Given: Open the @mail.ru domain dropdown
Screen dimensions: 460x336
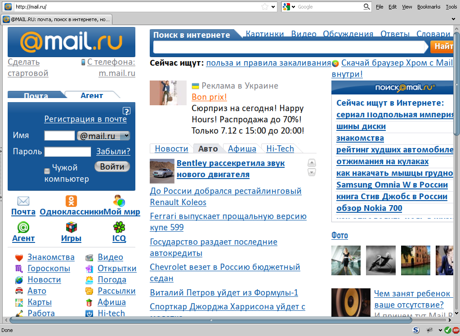Looking at the screenshot, I should pyautogui.click(x=103, y=135).
